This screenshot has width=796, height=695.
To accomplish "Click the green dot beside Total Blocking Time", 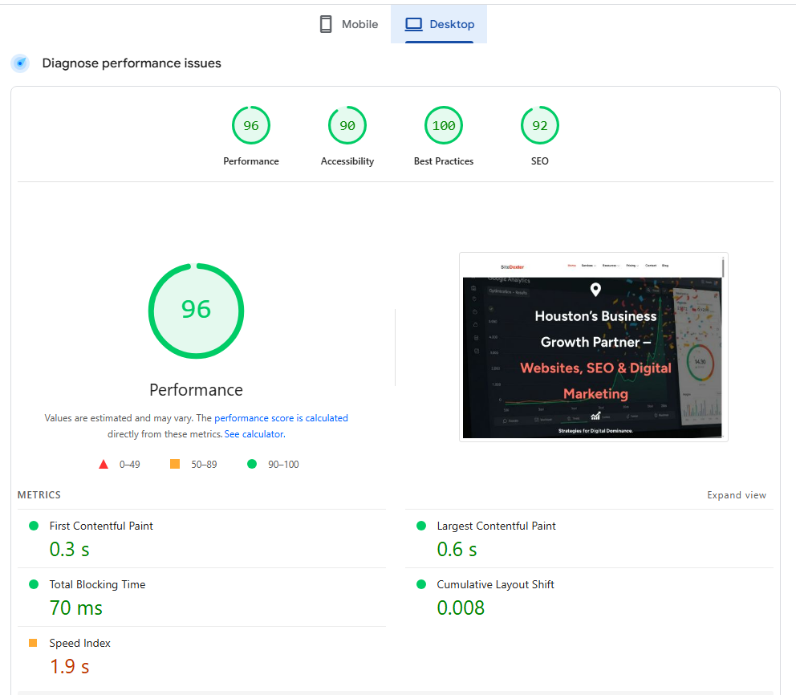I will [x=34, y=584].
